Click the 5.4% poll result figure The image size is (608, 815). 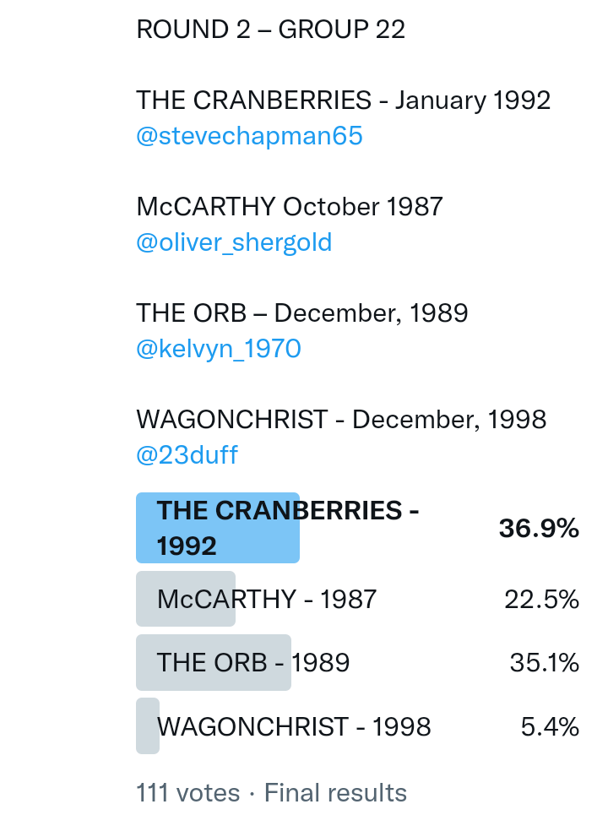click(550, 726)
